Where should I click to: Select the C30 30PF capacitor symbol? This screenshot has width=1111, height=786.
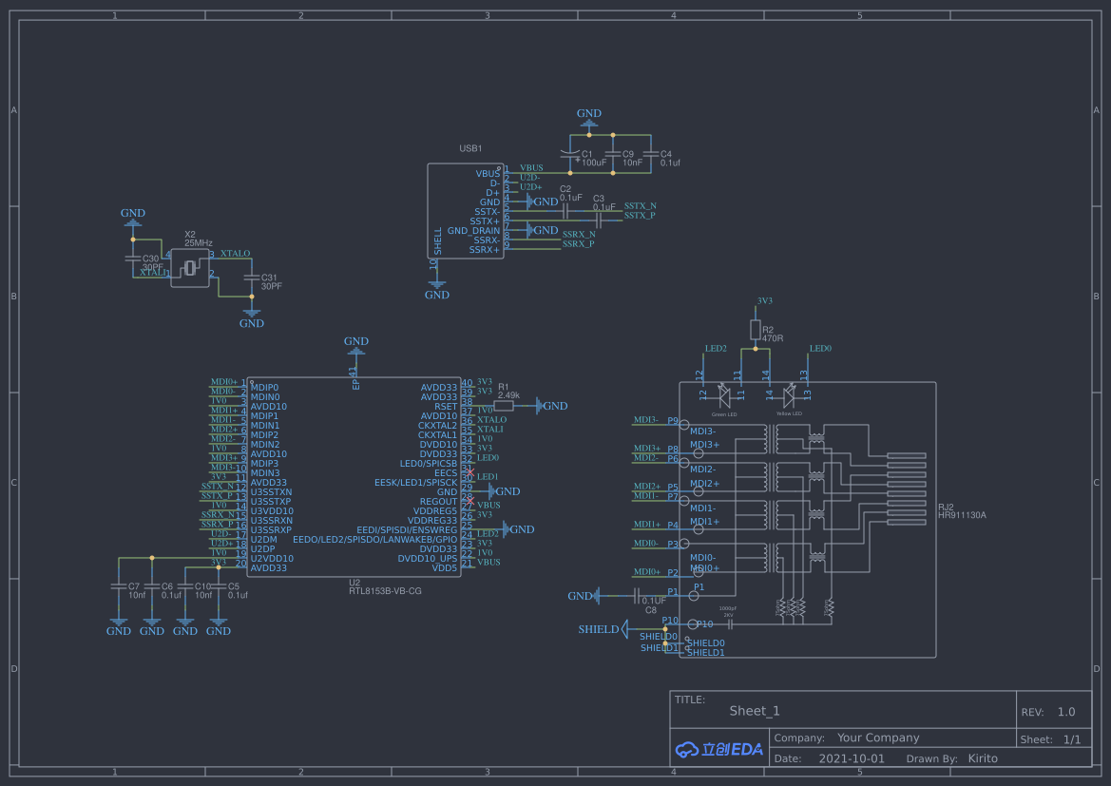132,259
